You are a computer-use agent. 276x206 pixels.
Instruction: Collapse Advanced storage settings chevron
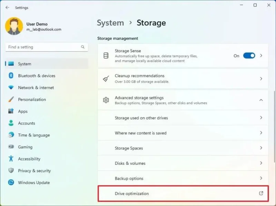click(261, 100)
